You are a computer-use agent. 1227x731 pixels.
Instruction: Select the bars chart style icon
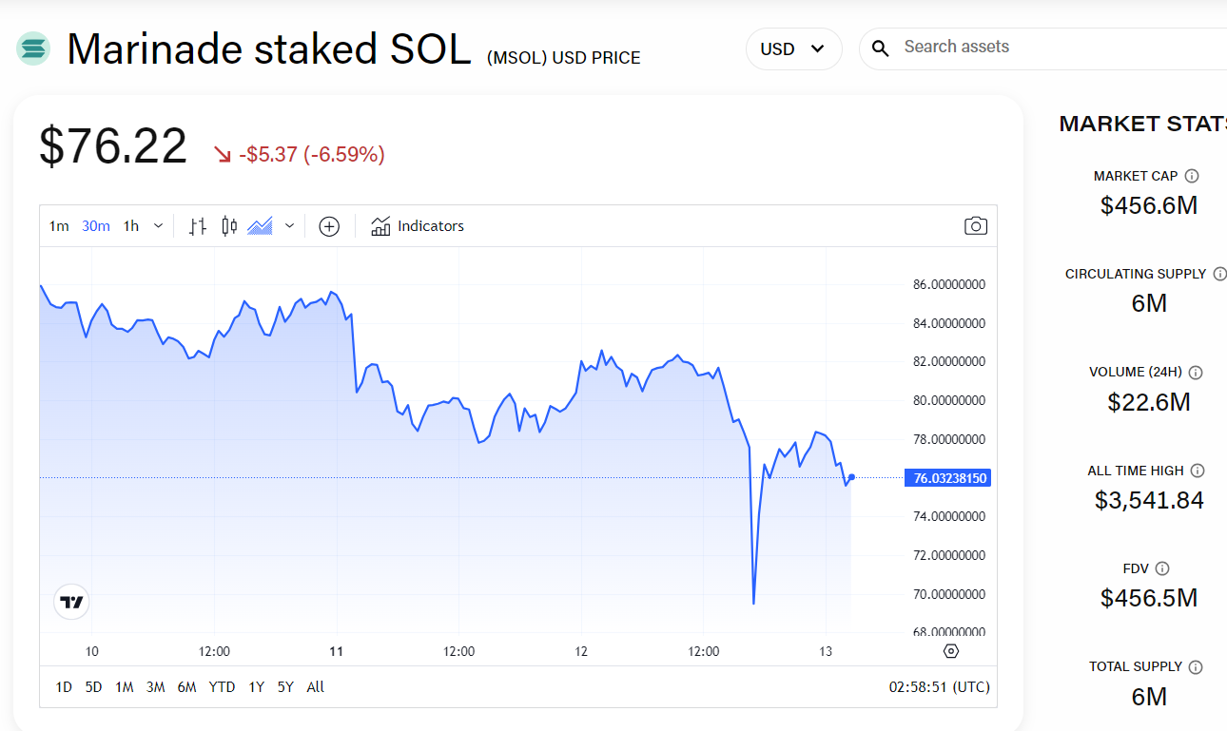pyautogui.click(x=197, y=225)
